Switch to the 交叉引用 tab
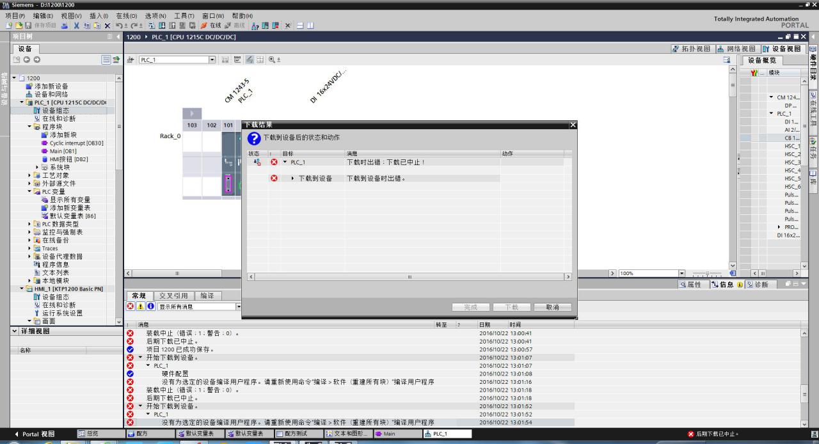The width and height of the screenshot is (819, 444). click(173, 296)
